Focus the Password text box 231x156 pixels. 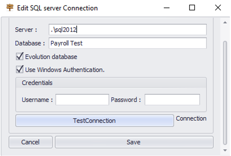pos(172,100)
